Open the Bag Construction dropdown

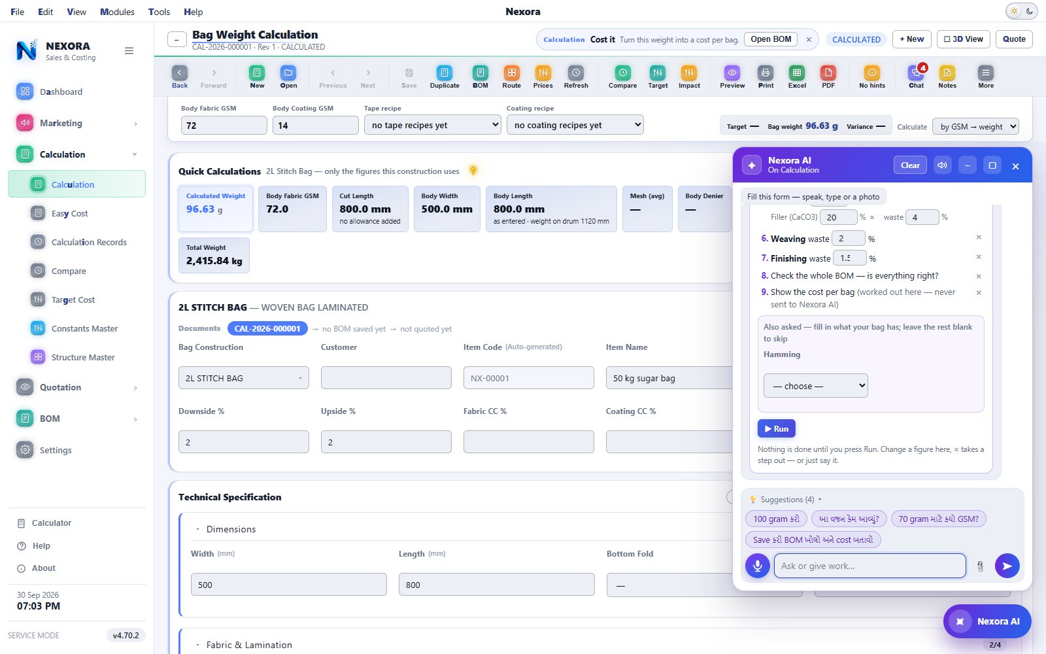[244, 378]
